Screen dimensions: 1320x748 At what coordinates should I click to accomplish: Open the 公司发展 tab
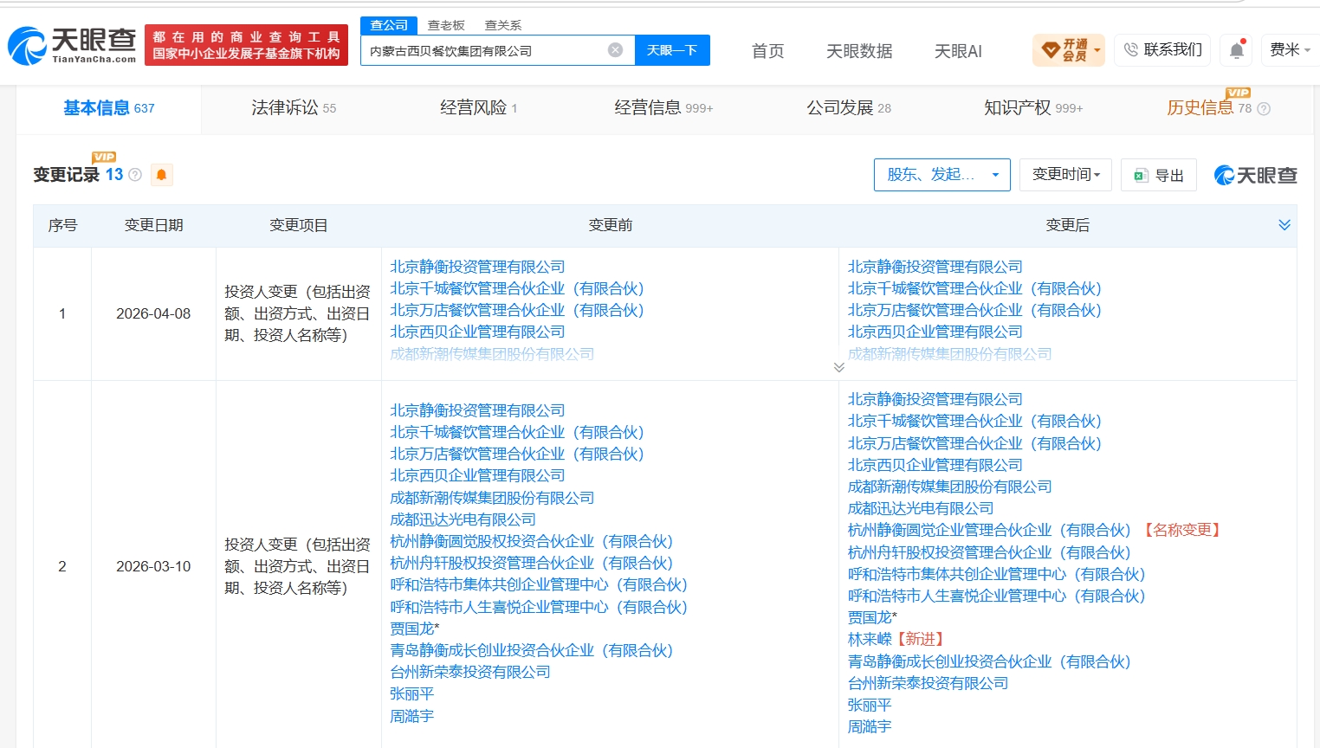pos(849,108)
